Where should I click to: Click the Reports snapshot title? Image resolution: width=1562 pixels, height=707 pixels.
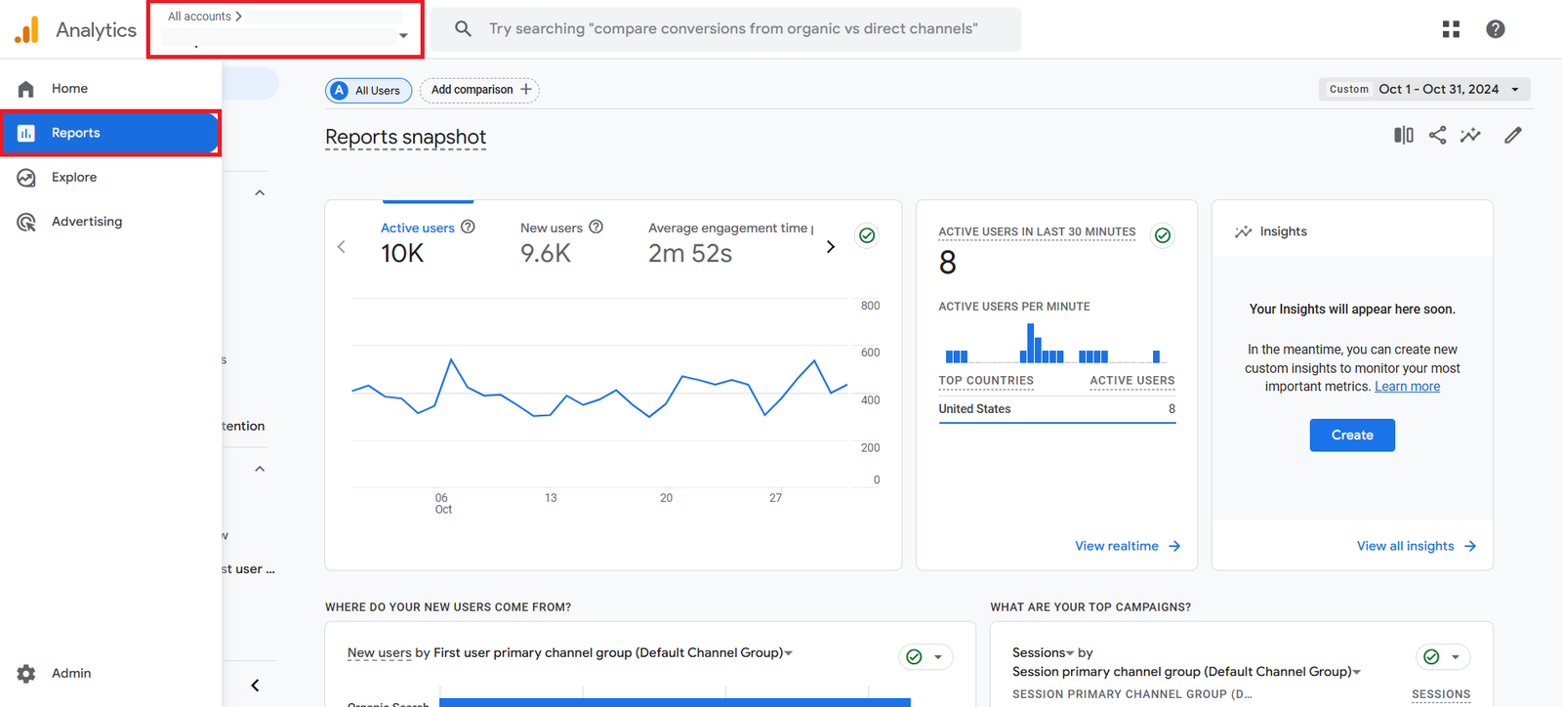point(405,138)
